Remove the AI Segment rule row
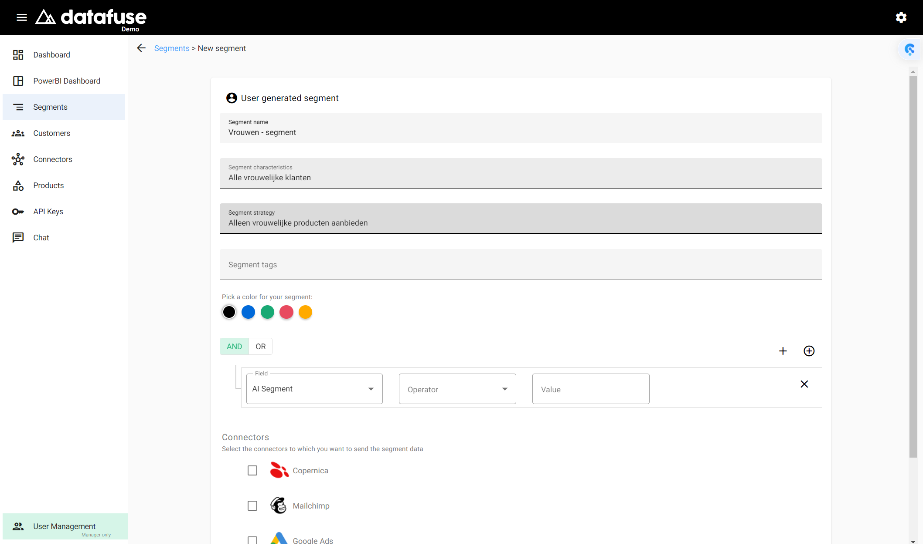The image size is (923, 546). (804, 384)
